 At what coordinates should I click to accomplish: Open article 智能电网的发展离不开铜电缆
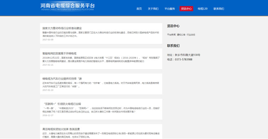[x=59, y=53]
